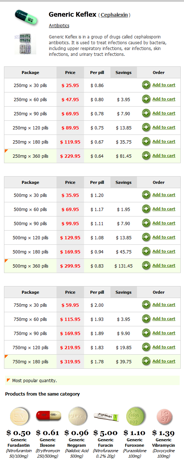Image resolution: width=184 pixels, height=471 pixels.
Task: Add 500mg × 30 pills to cart
Action: (x=164, y=195)
